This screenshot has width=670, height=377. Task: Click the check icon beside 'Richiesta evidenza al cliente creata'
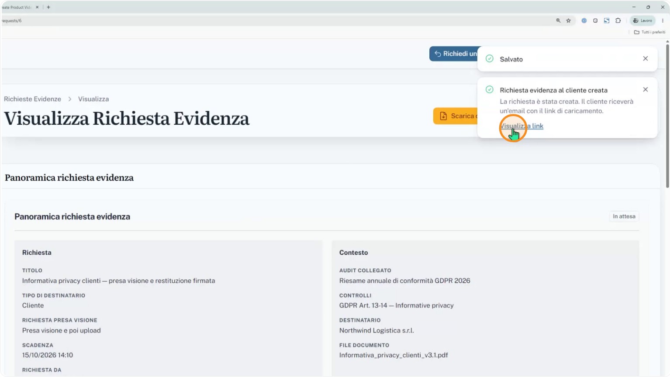pos(490,89)
